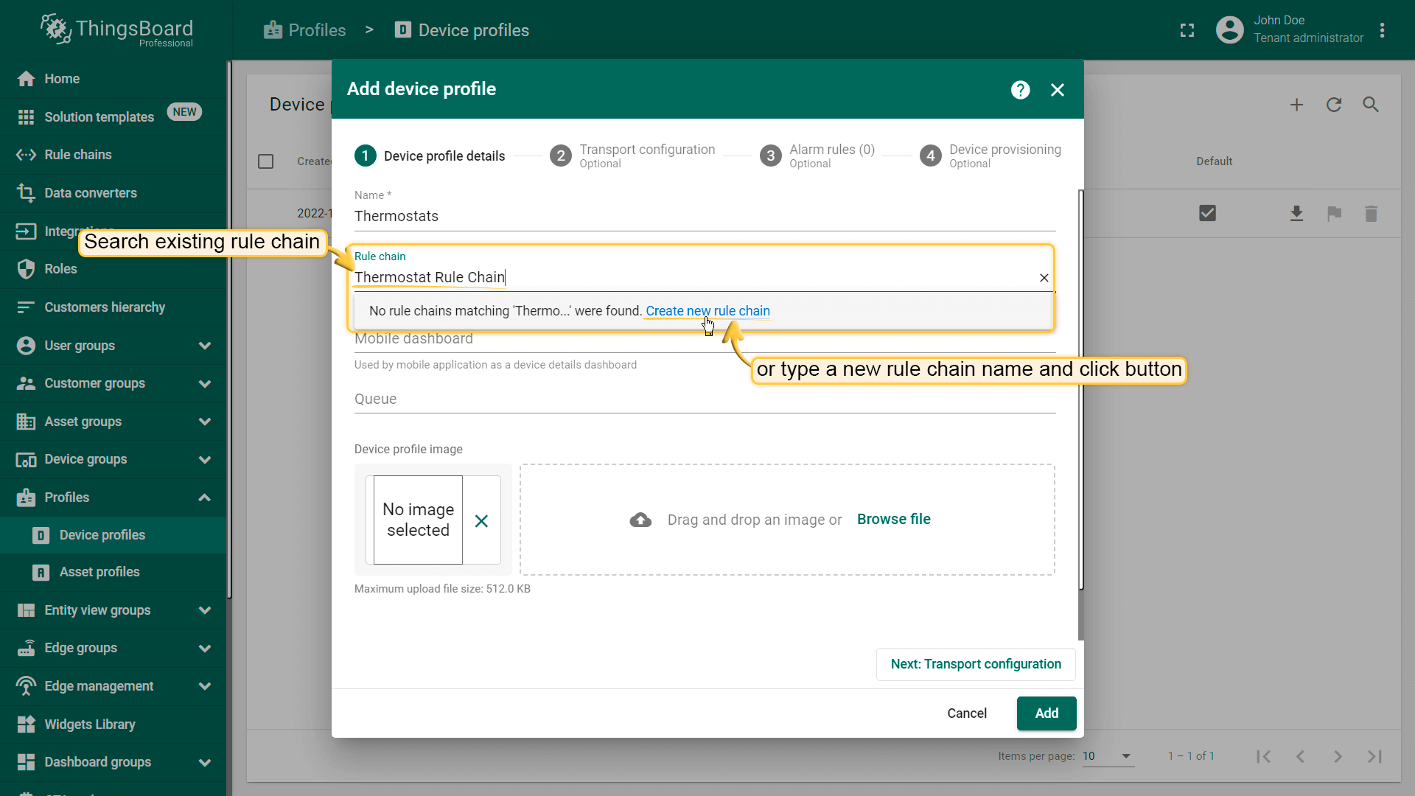
Task: Toggle the select-all checkbox in table header
Action: coord(266,161)
